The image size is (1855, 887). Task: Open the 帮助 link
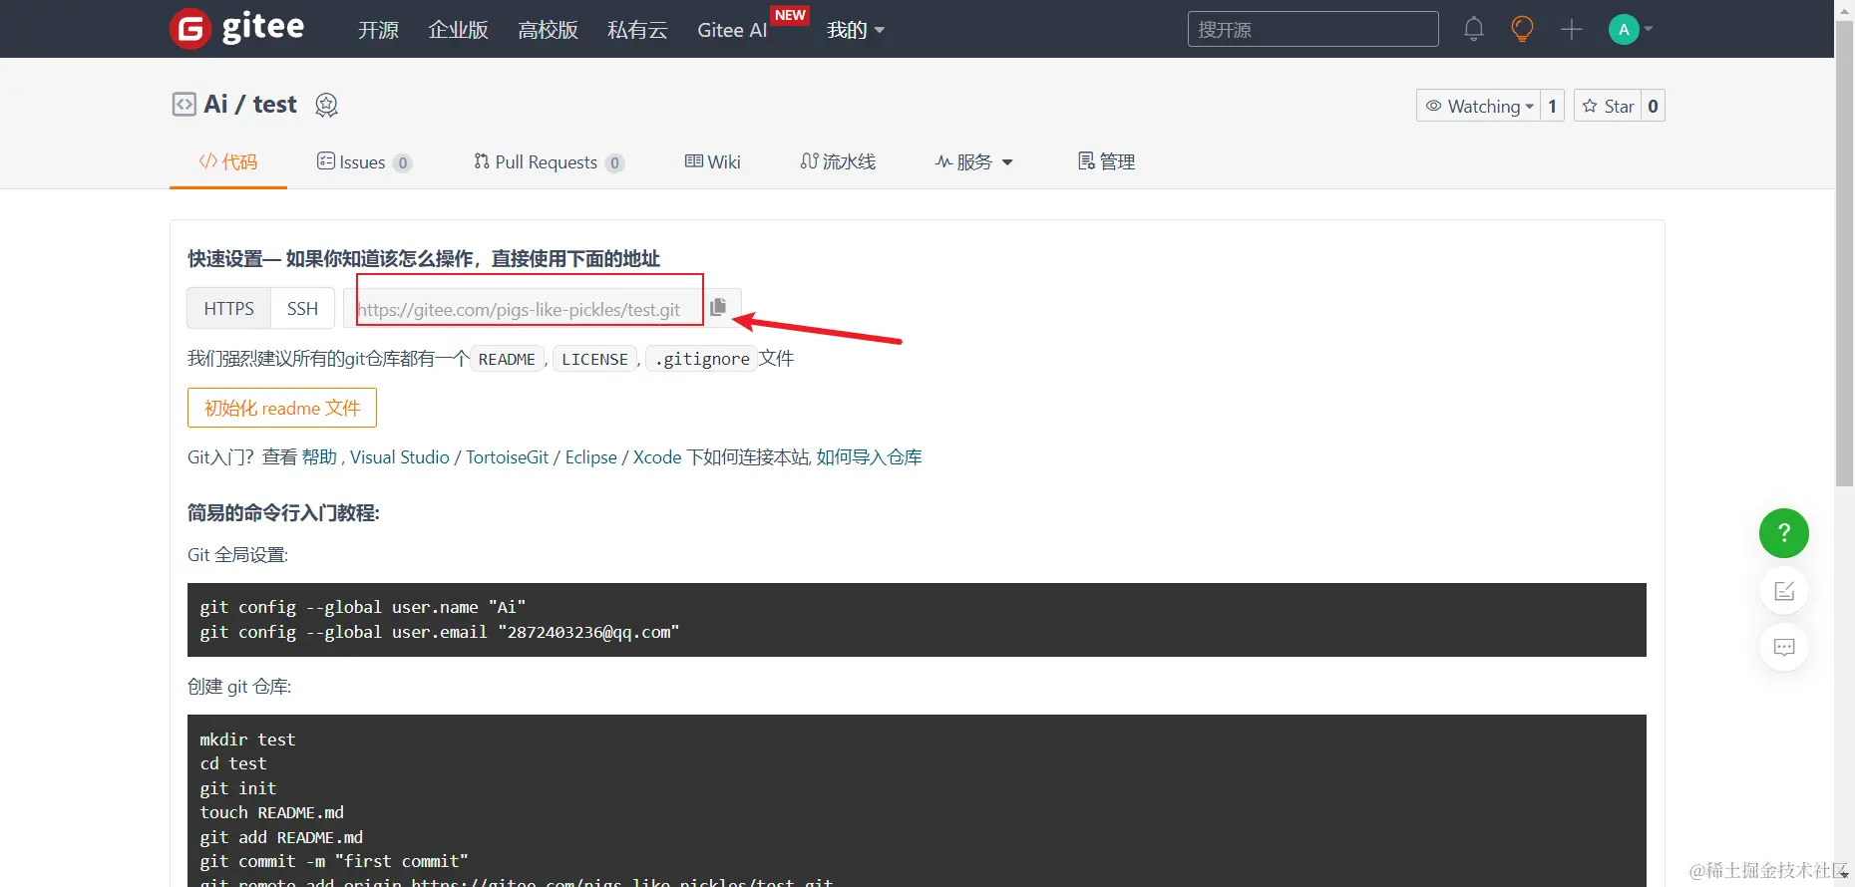point(319,456)
